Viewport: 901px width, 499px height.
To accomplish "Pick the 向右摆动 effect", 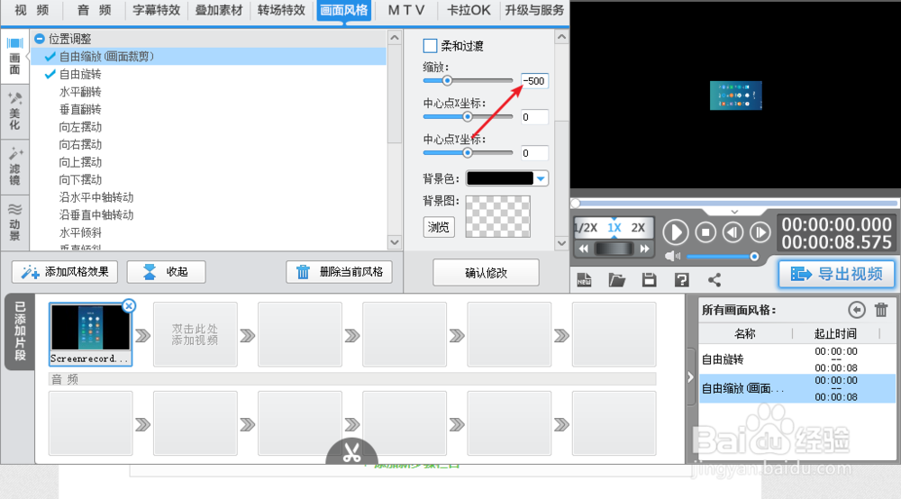I will point(80,145).
